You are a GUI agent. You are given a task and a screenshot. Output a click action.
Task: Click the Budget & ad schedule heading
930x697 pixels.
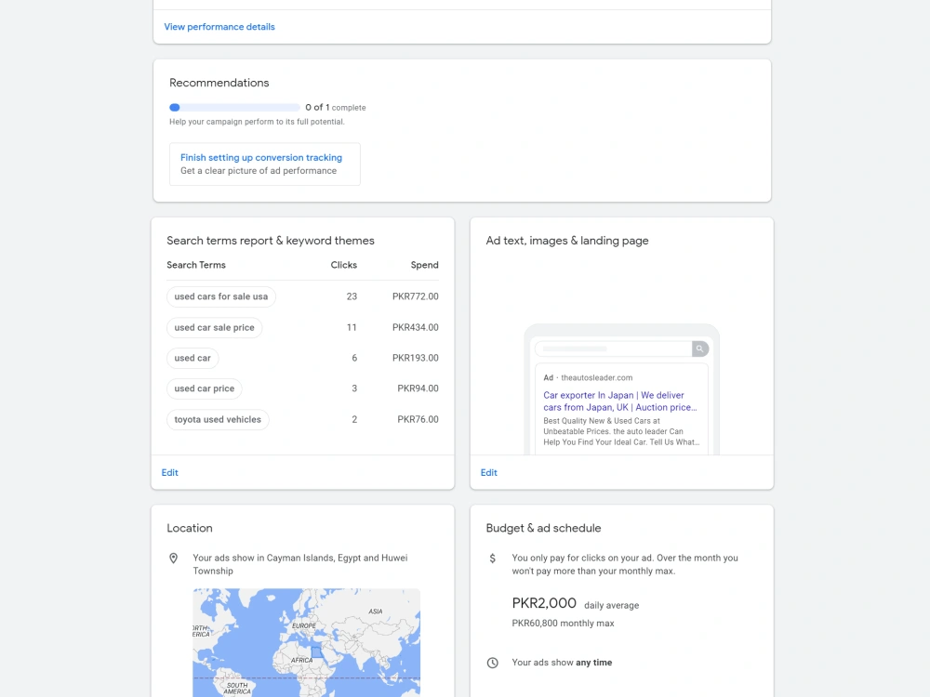point(543,528)
